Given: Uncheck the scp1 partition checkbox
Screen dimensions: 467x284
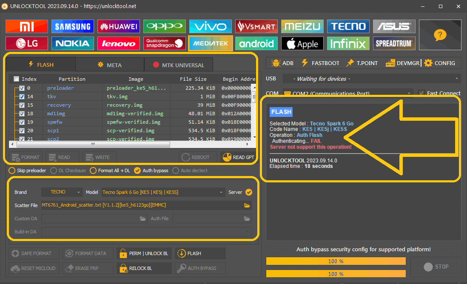Looking at the screenshot, I should coord(22,131).
